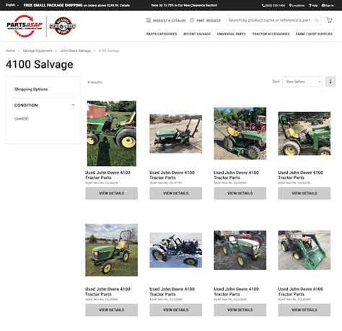342x331 pixels.
Task: Open the shopping cart icon
Action: tap(329, 20)
